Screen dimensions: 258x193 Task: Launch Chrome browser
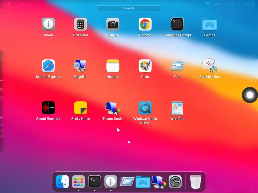tap(145, 24)
